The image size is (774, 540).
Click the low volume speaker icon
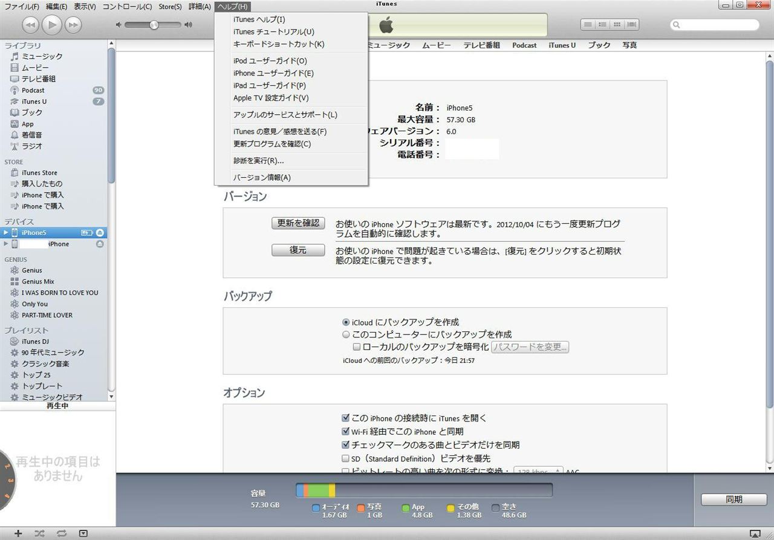(119, 25)
